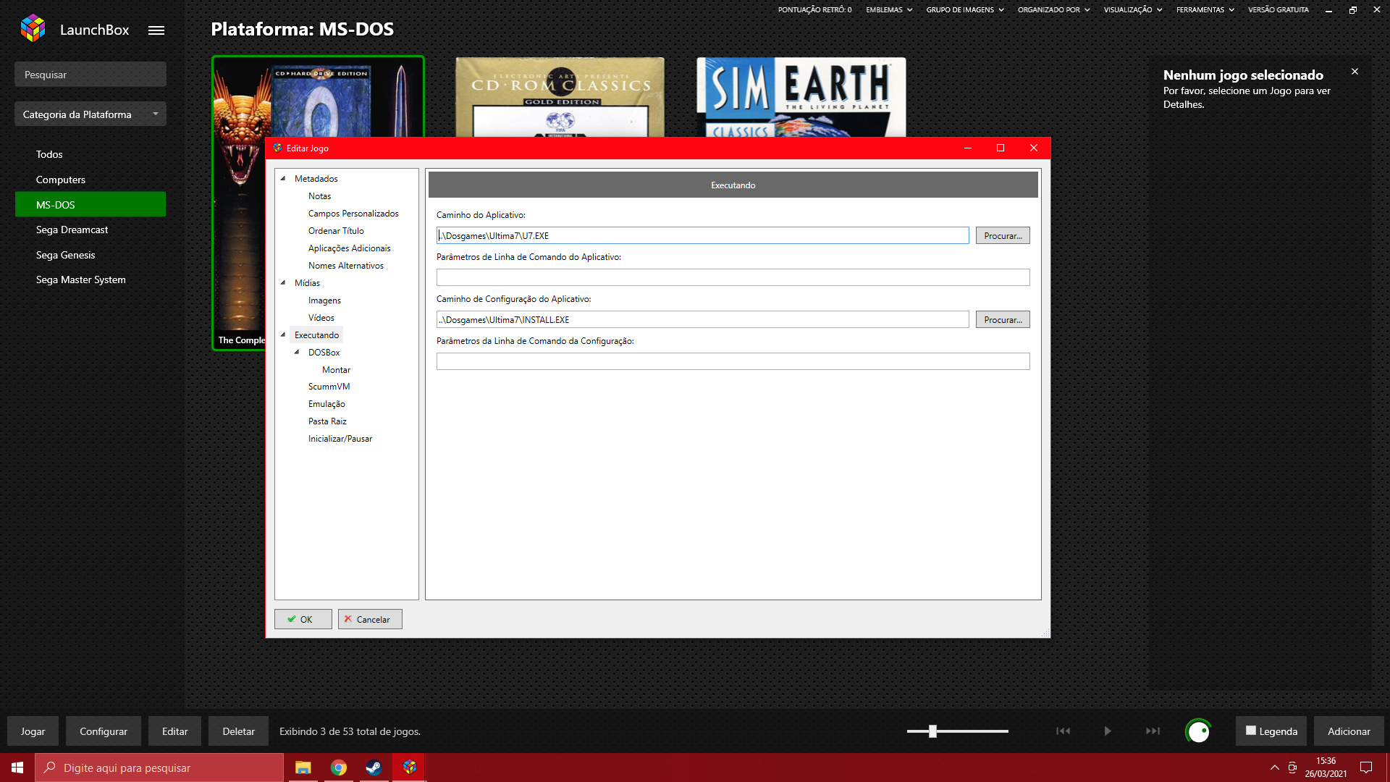This screenshot has width=1390, height=782.
Task: Click the Editar button in bottom bar
Action: point(174,731)
